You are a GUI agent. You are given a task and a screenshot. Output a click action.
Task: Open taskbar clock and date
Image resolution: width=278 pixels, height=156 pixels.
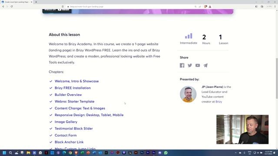click(268, 153)
